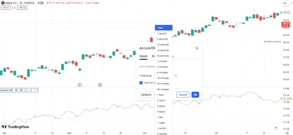Viewport: 293px width, 135px height.
Task: Select 5 seconds timeframe option
Action: (x=164, y=39)
